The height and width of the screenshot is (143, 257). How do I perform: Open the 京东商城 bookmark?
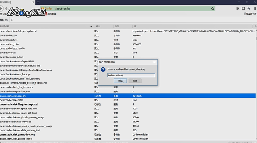(51, 14)
